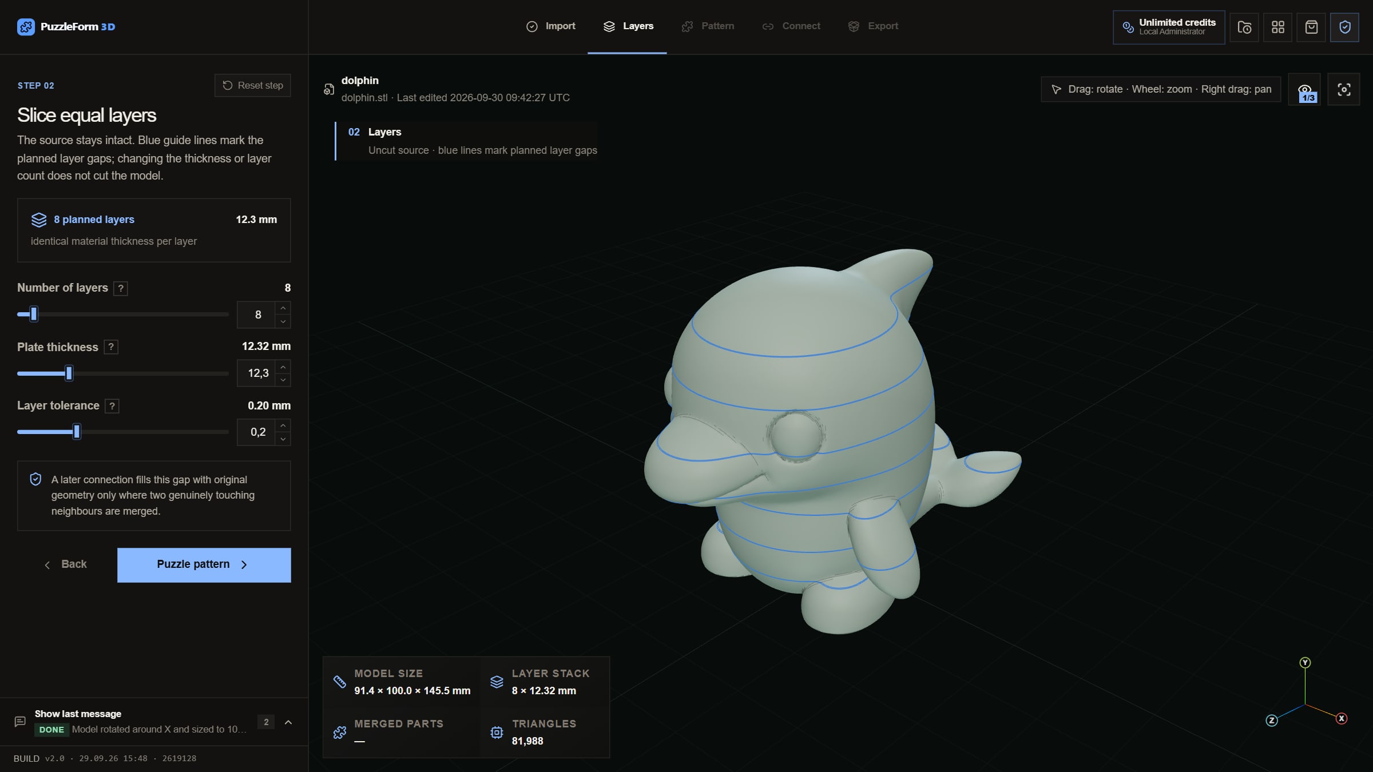The width and height of the screenshot is (1373, 772).
Task: Click the Plate thickness slider handle
Action: pos(69,373)
